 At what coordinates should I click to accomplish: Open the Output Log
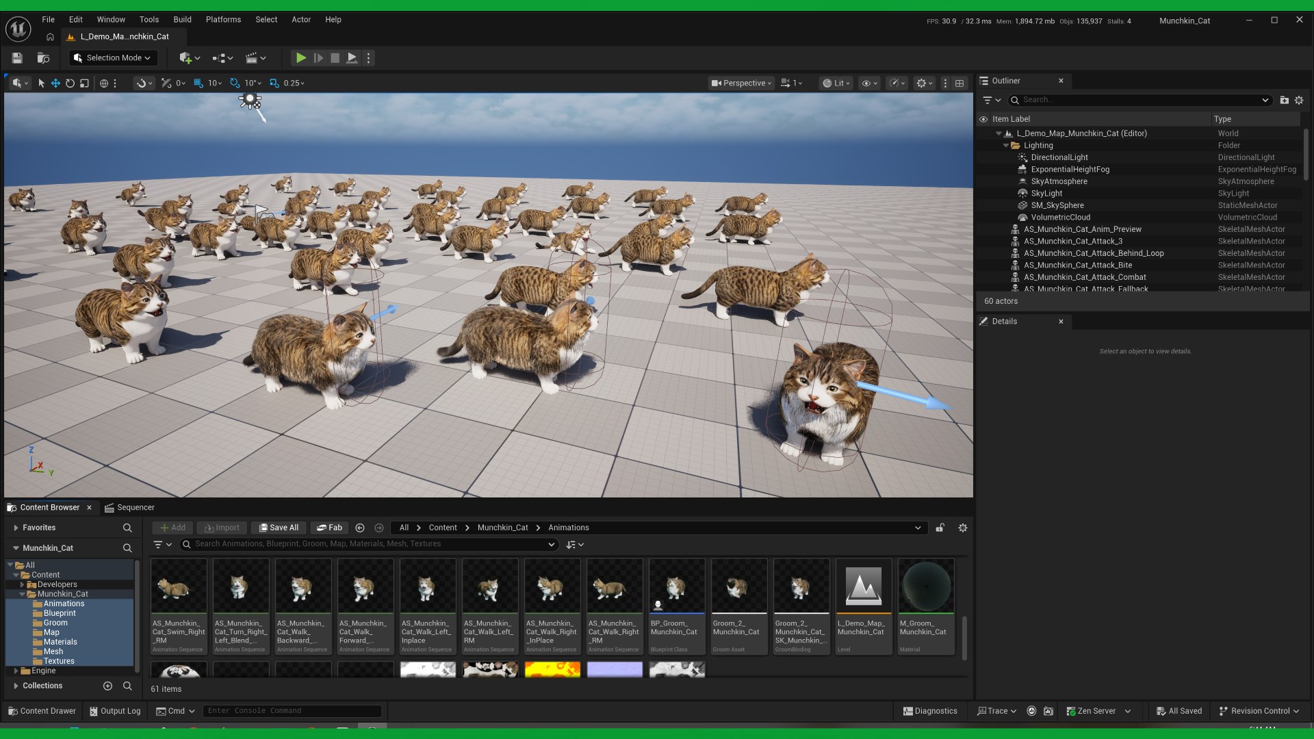[114, 711]
